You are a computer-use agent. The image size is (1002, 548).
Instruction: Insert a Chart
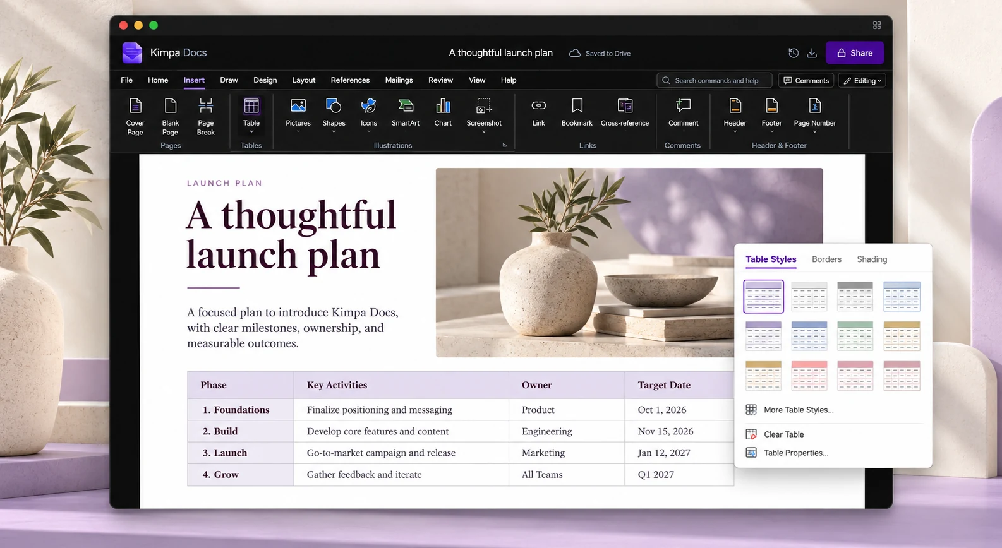point(443,114)
